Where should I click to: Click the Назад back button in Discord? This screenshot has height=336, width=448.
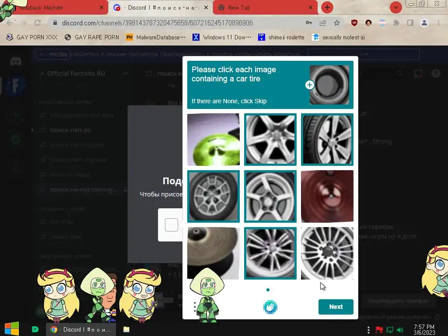[x=52, y=54]
